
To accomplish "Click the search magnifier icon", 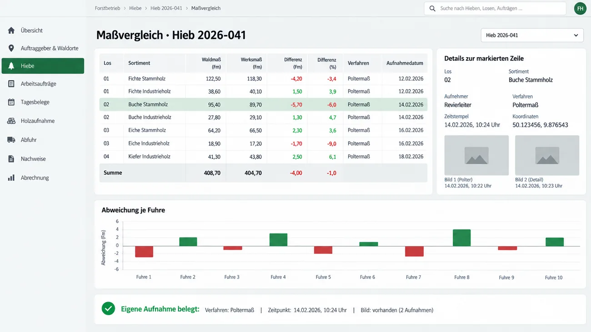I will (432, 8).
